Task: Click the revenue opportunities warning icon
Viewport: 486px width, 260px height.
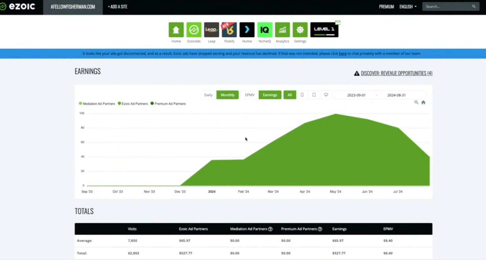Action: point(357,73)
